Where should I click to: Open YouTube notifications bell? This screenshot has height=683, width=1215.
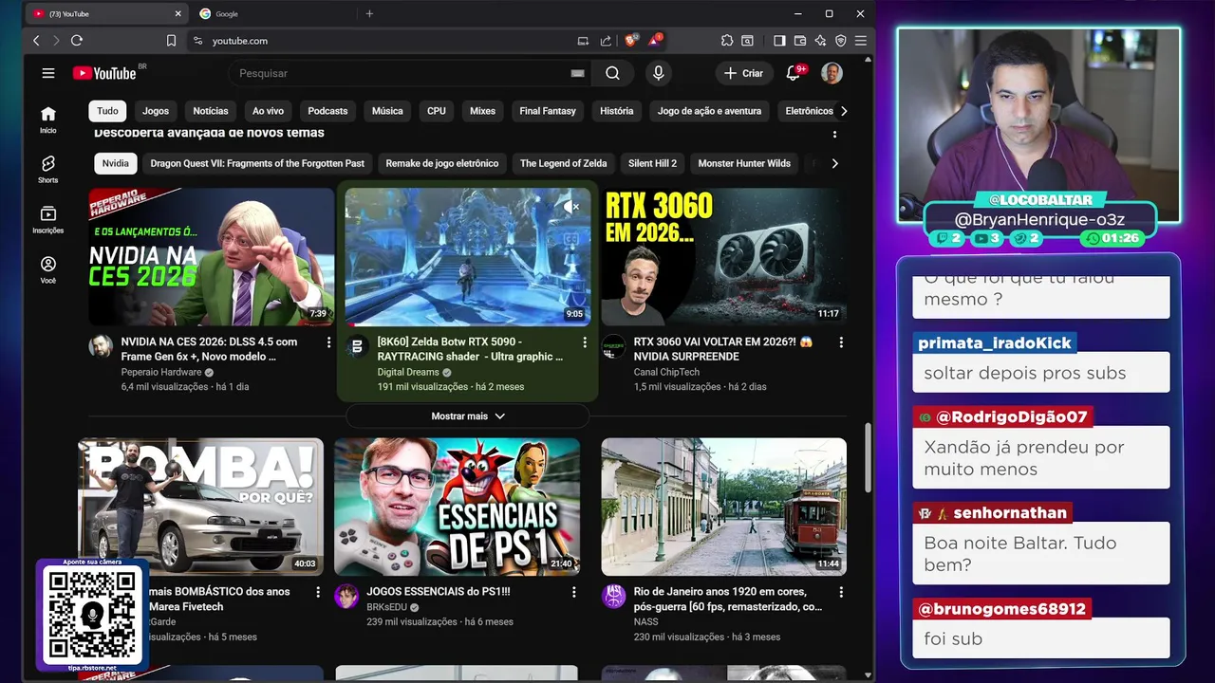point(794,73)
